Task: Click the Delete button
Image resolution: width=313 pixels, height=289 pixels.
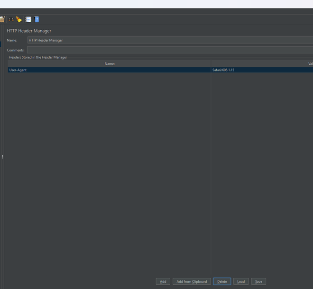Action: click(222, 281)
